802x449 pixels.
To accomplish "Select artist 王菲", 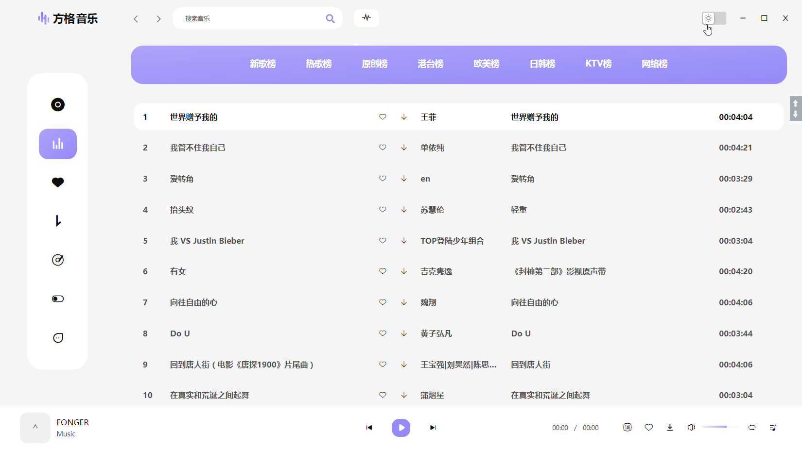I will point(429,117).
